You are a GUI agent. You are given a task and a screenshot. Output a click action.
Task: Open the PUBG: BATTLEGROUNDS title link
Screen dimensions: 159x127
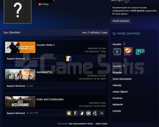[x=50, y=99]
